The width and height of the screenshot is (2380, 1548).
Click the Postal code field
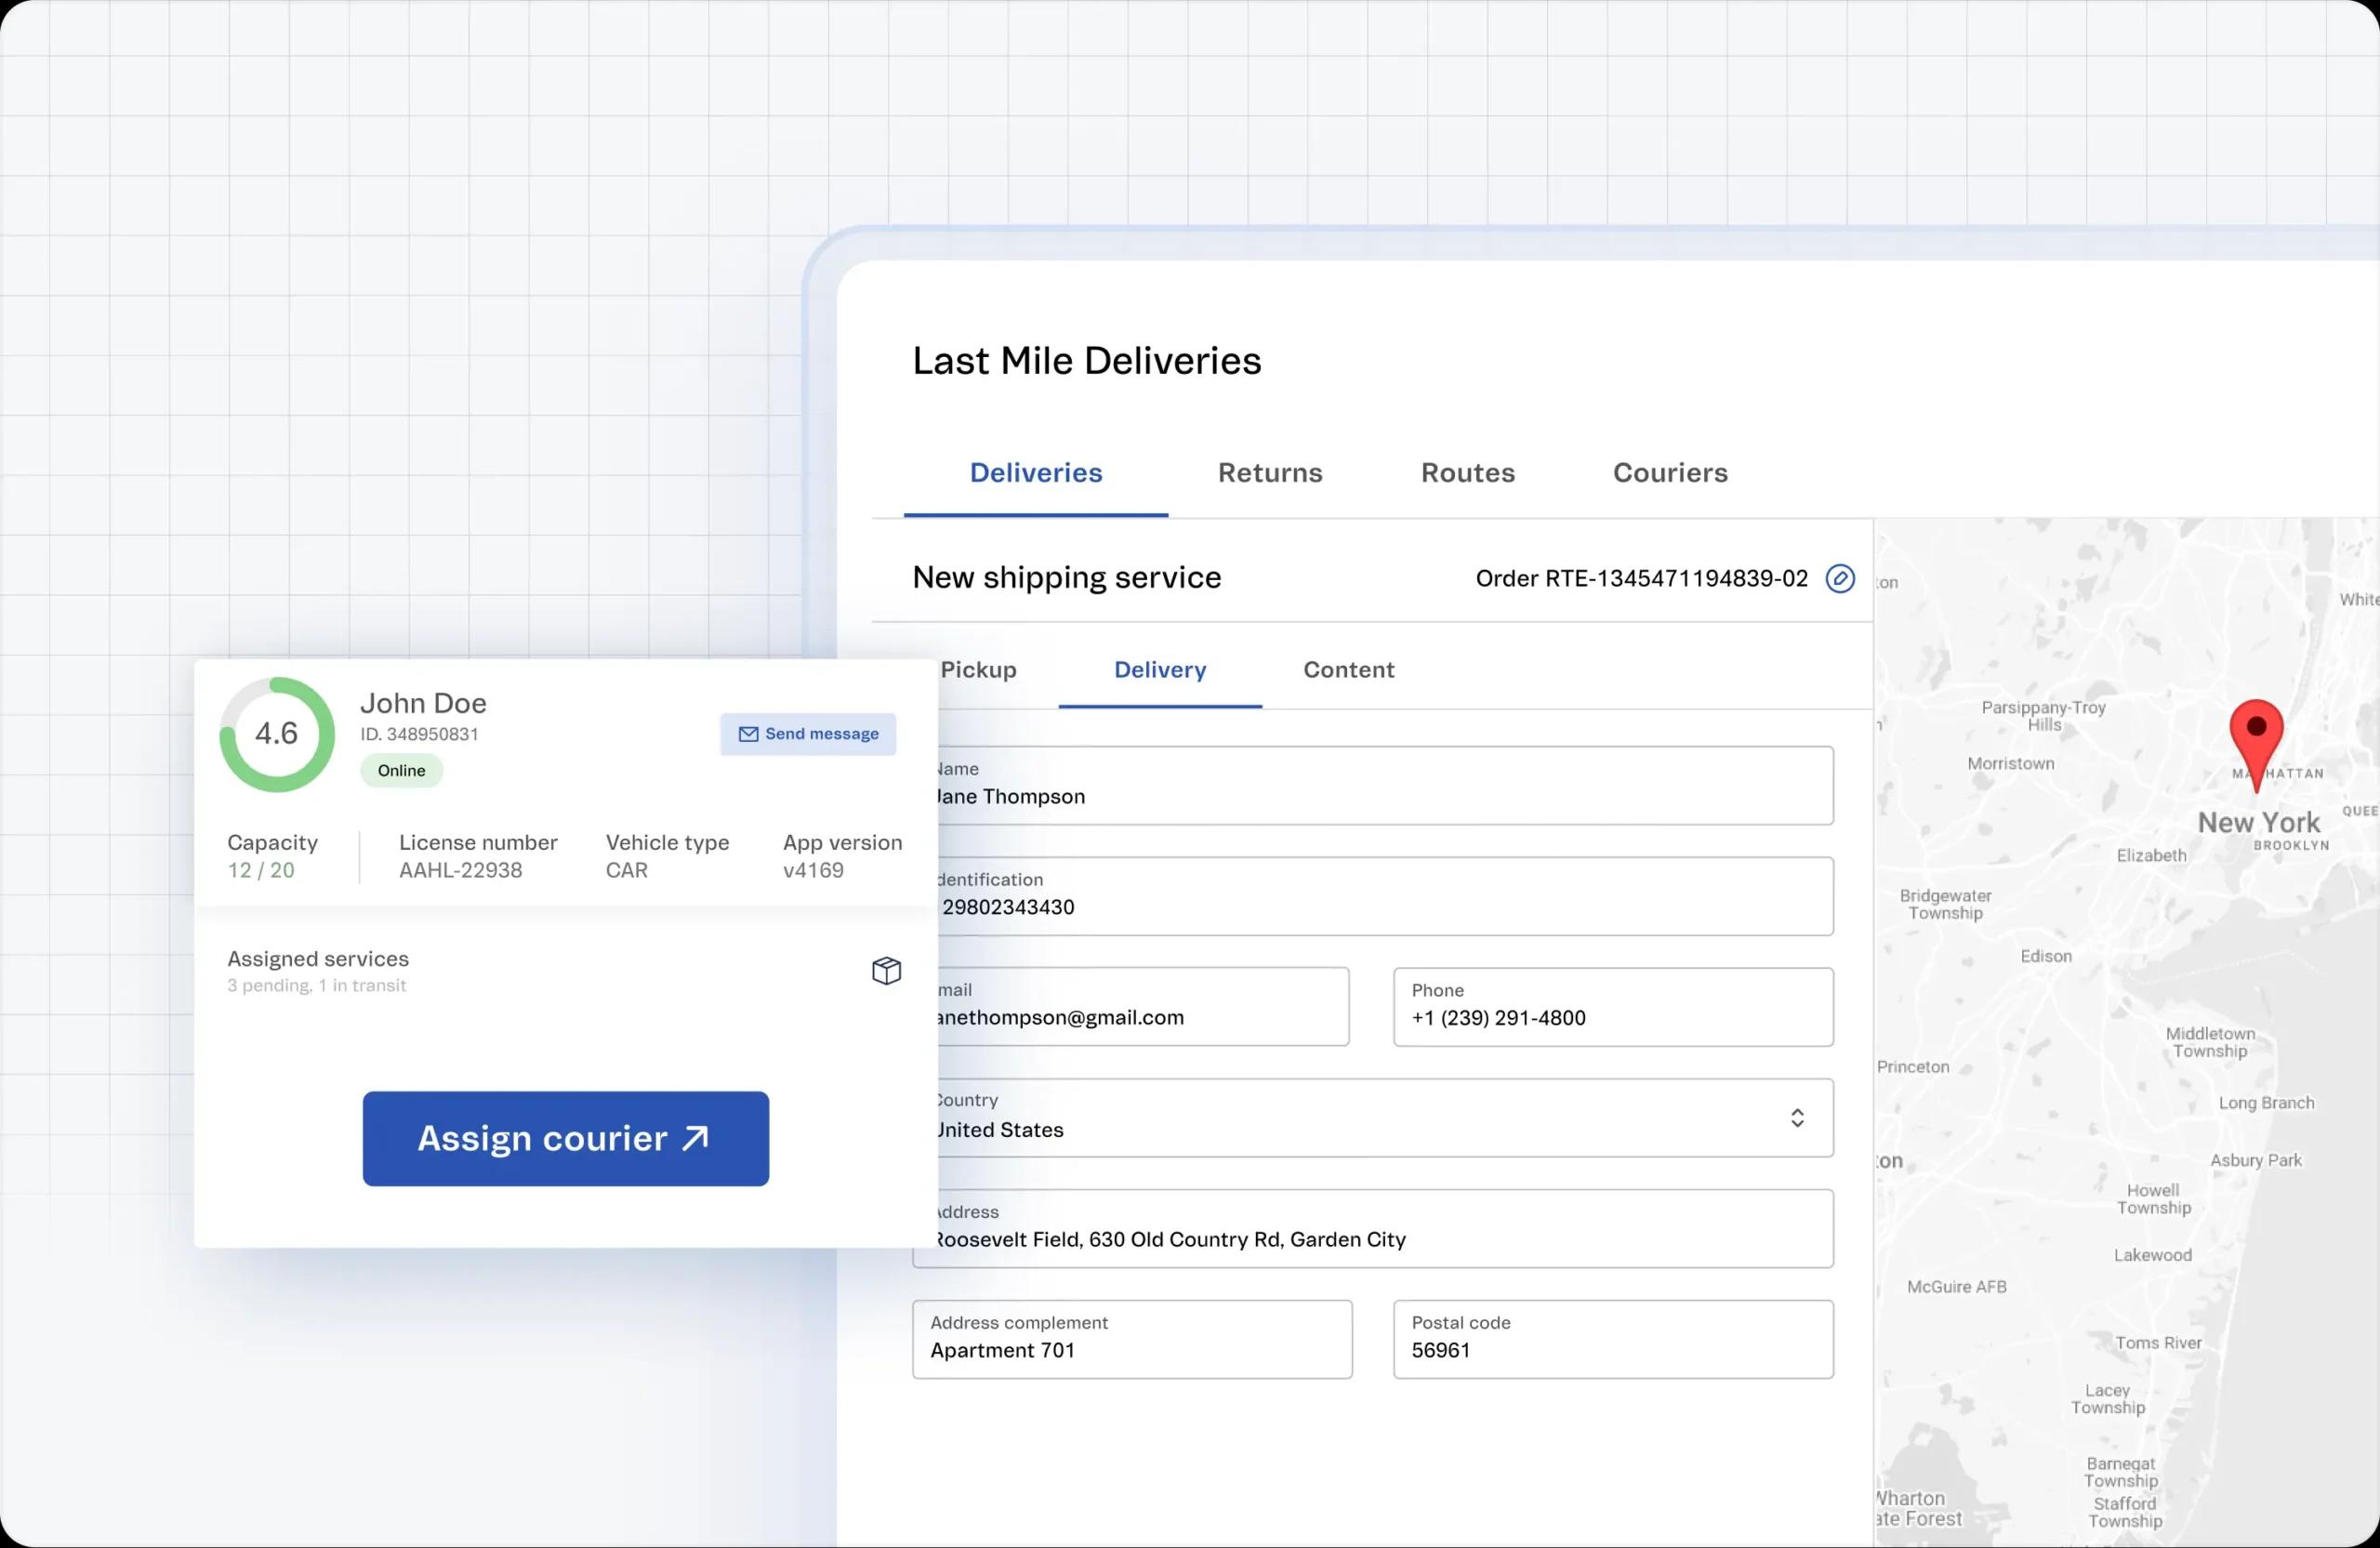point(1612,1340)
